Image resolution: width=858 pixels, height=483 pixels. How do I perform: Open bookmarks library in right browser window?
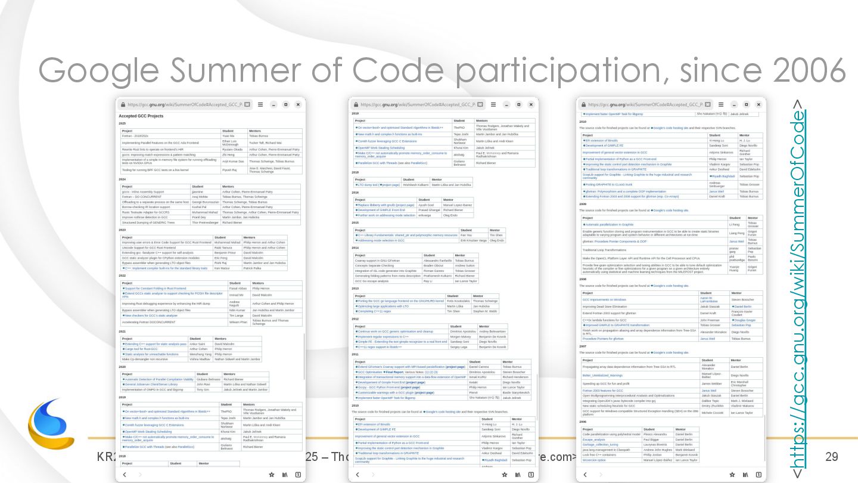coord(746,475)
